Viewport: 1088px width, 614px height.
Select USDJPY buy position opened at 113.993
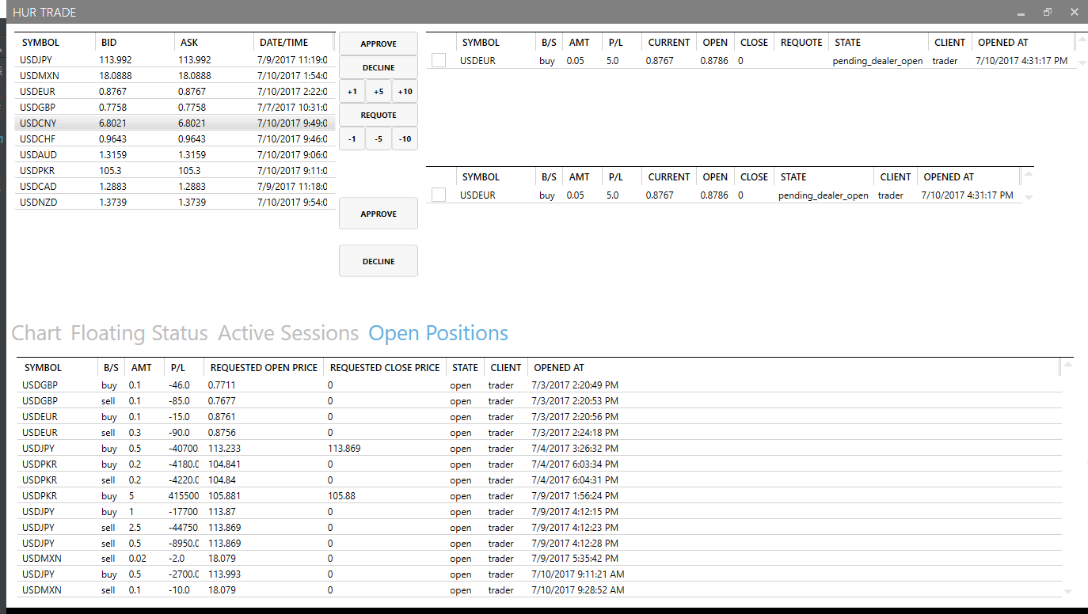(x=539, y=574)
